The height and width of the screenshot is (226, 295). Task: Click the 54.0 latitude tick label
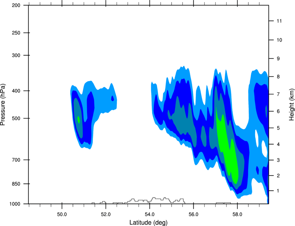tap(150, 215)
